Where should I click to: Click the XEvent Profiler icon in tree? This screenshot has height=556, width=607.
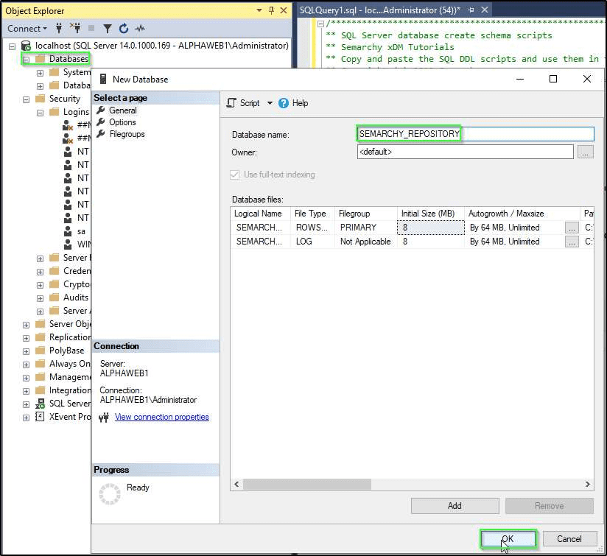(40, 417)
